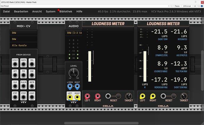Open the Datei menu
Image resolution: width=204 pixels, height=125 pixels.
pos(7,11)
